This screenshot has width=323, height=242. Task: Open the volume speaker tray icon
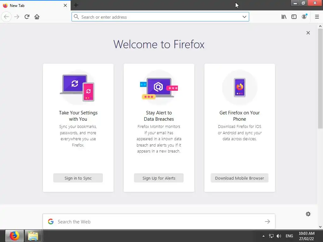(279, 236)
